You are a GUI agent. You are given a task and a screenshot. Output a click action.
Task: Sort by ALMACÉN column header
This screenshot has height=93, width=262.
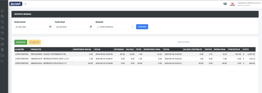(x=22, y=49)
